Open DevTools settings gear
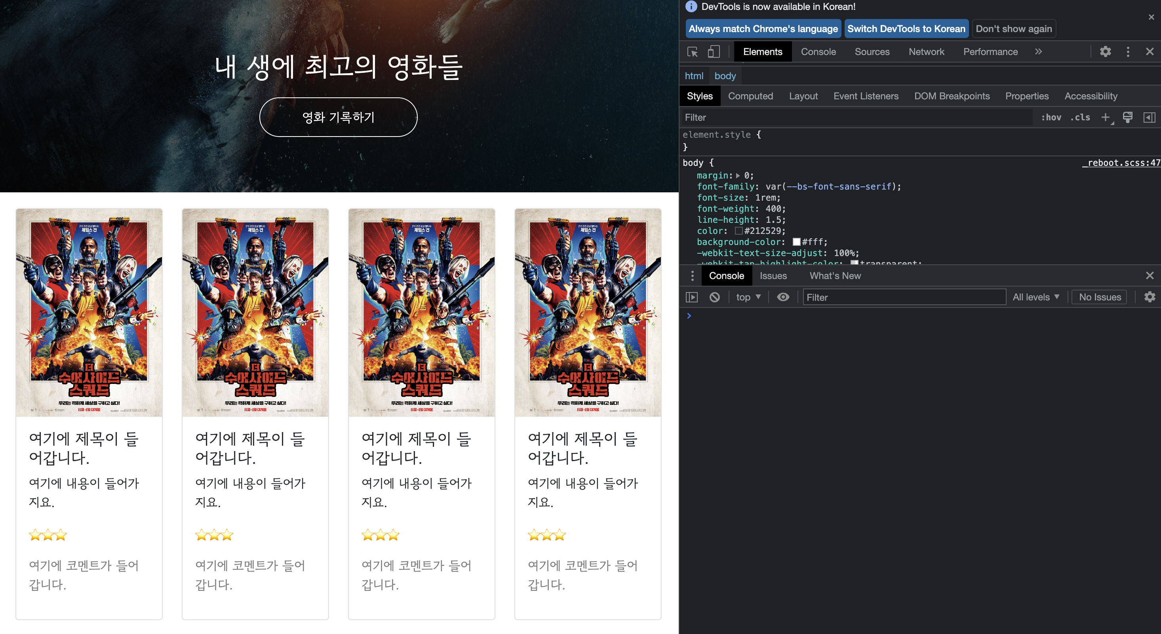Image resolution: width=1161 pixels, height=634 pixels. point(1105,52)
